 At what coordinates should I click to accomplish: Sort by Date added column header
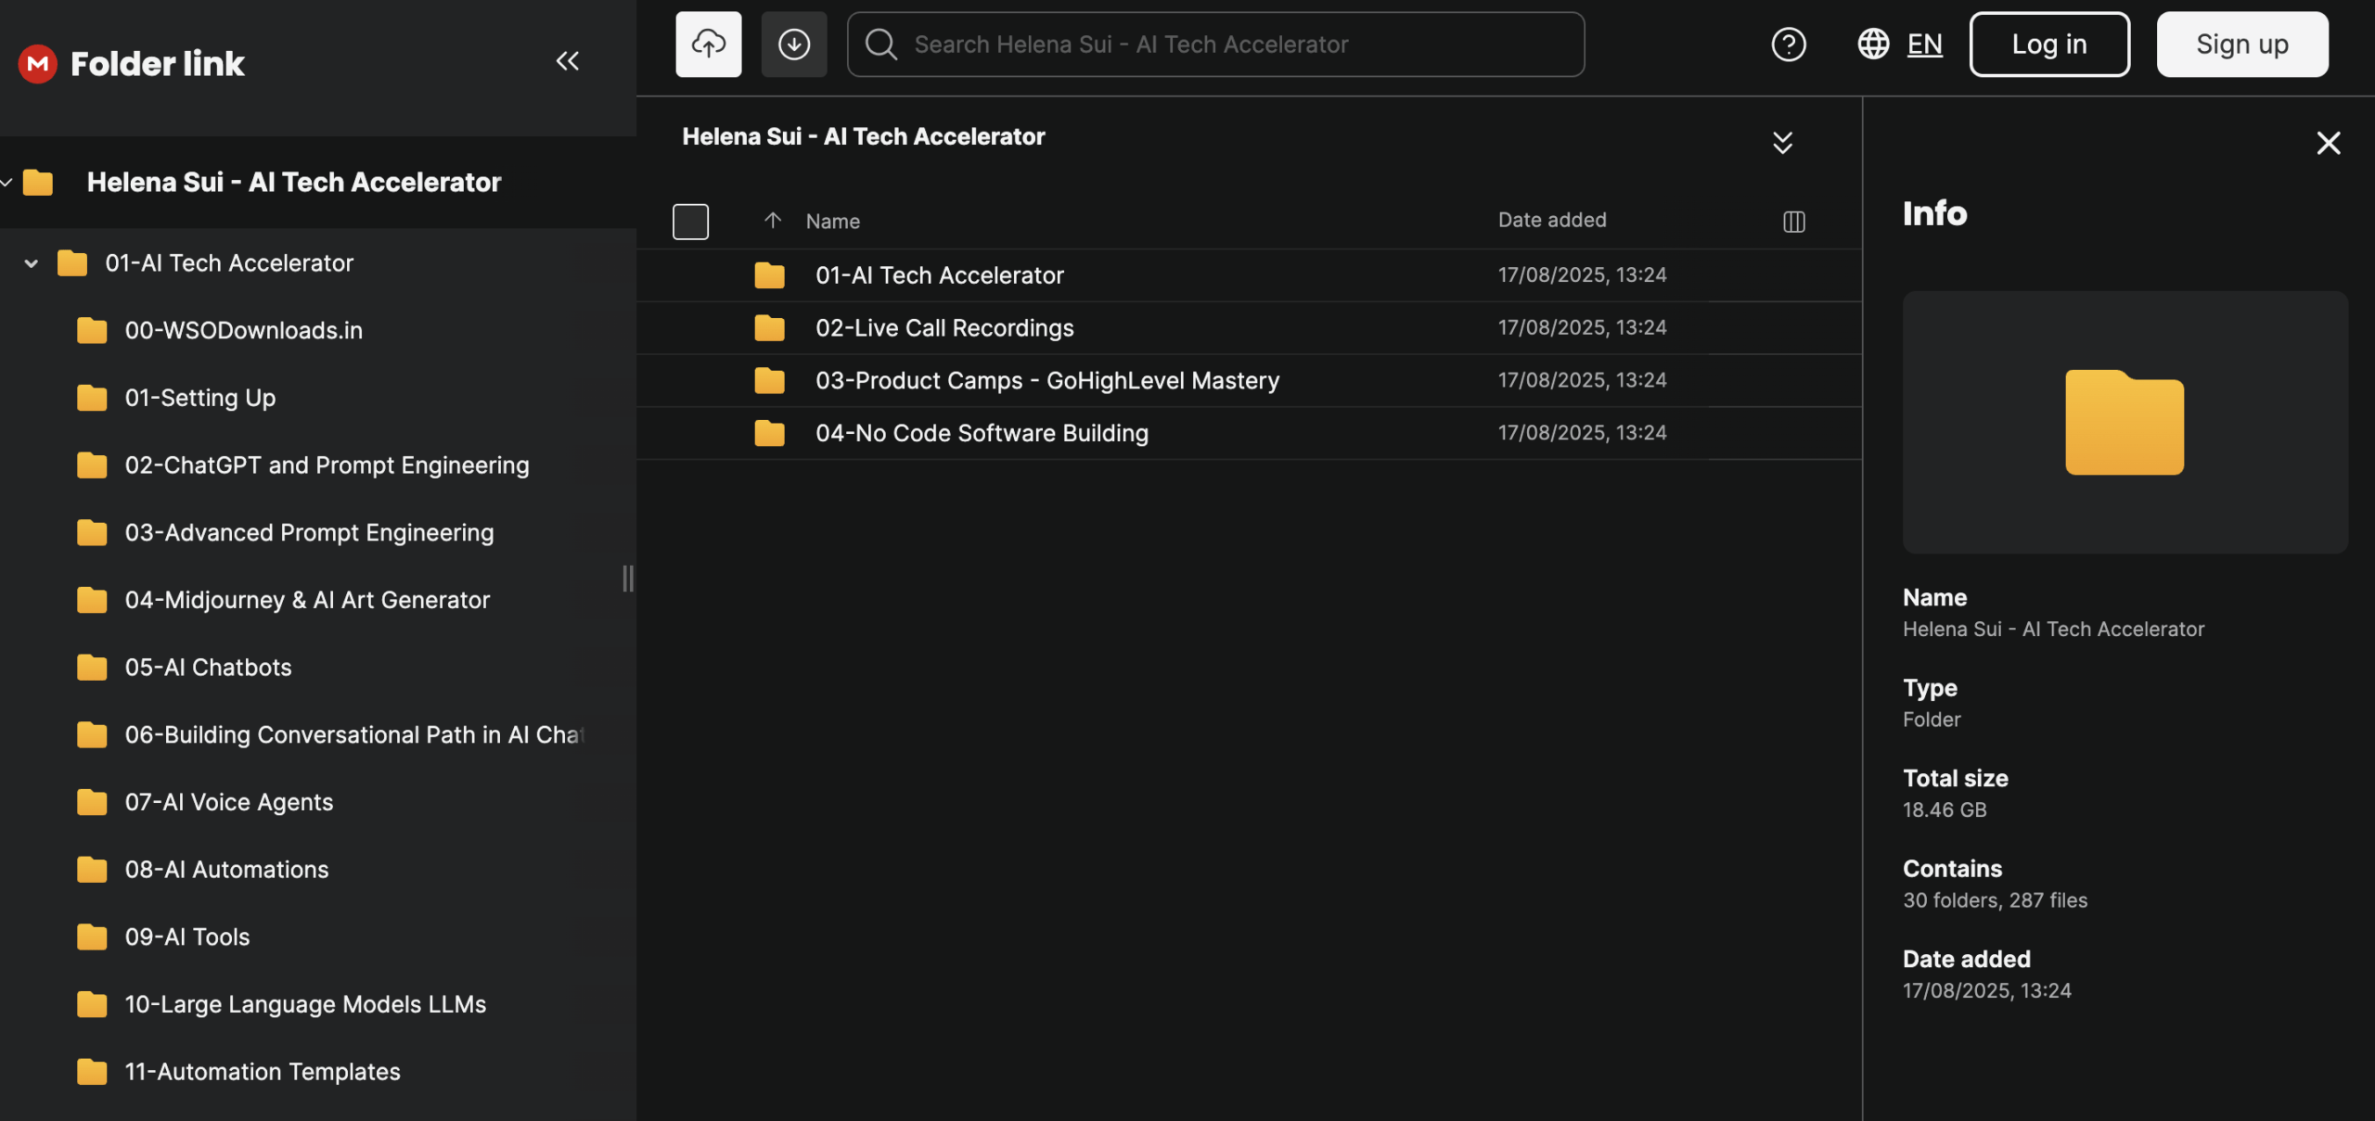click(1551, 221)
